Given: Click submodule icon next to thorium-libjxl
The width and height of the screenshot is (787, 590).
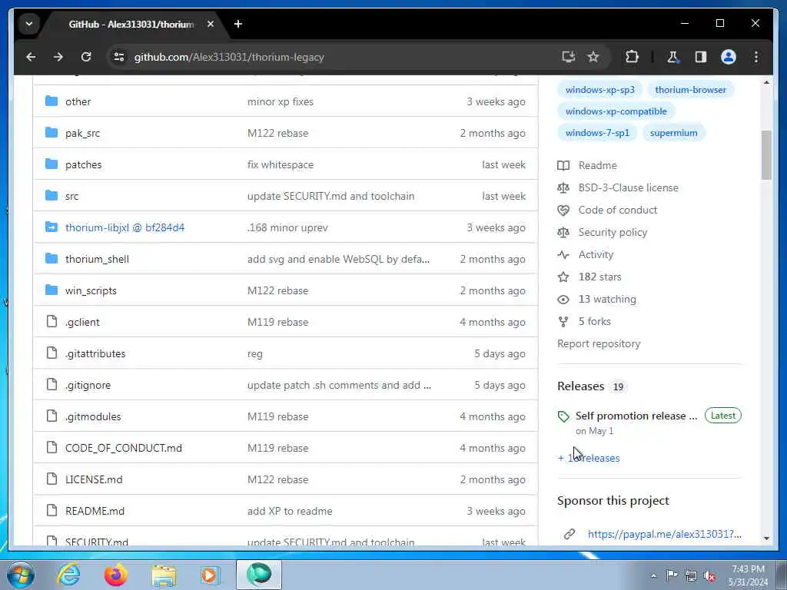Looking at the screenshot, I should point(51,227).
